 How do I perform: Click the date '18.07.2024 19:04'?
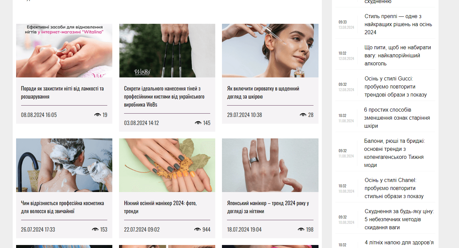coord(244,230)
